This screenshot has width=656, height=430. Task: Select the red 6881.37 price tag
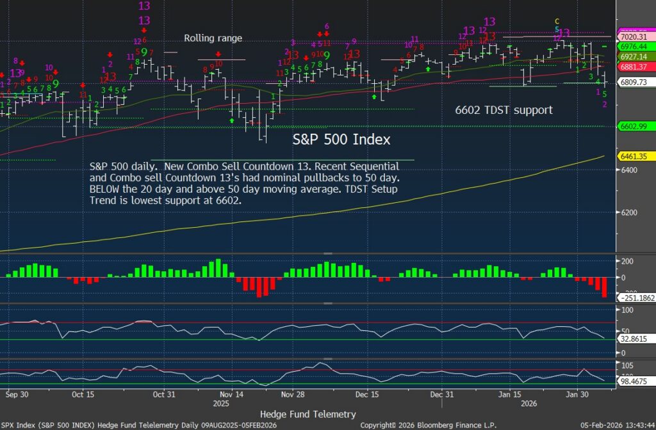coord(634,66)
